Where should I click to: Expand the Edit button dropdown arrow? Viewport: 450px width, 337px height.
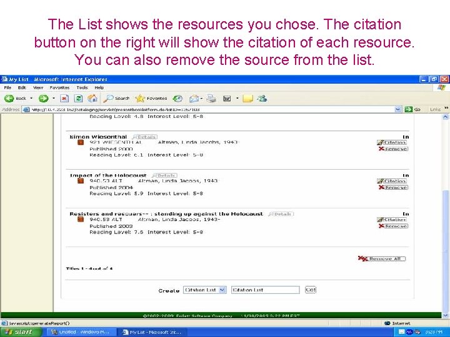[x=237, y=99]
